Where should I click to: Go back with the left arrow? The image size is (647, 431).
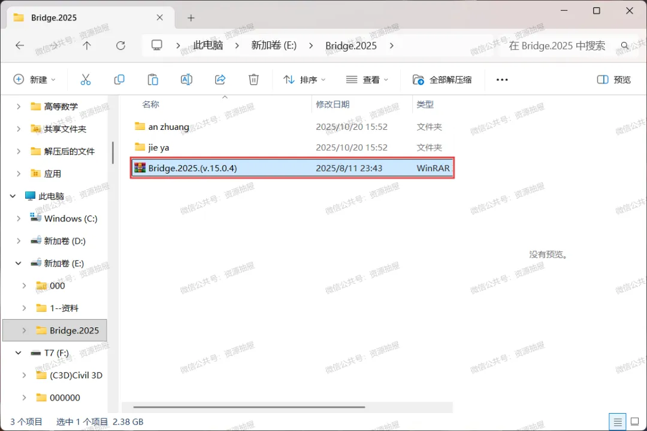click(x=19, y=45)
